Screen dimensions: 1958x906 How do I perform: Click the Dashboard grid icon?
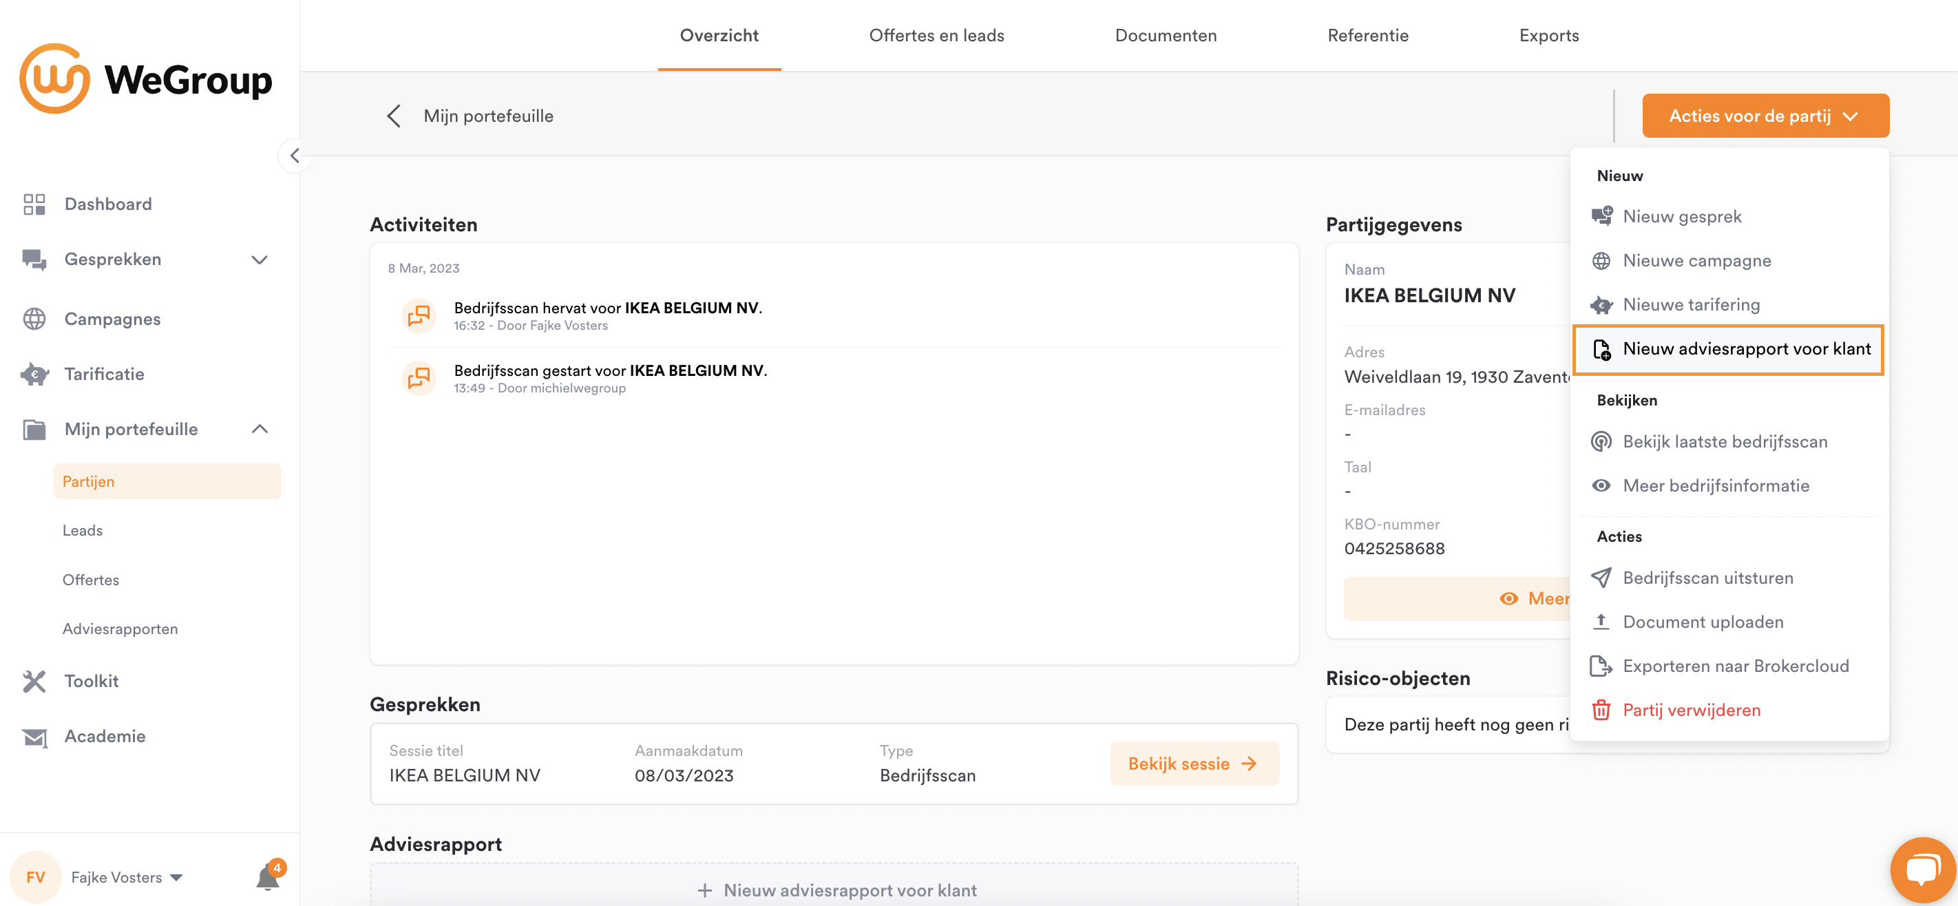pos(34,204)
